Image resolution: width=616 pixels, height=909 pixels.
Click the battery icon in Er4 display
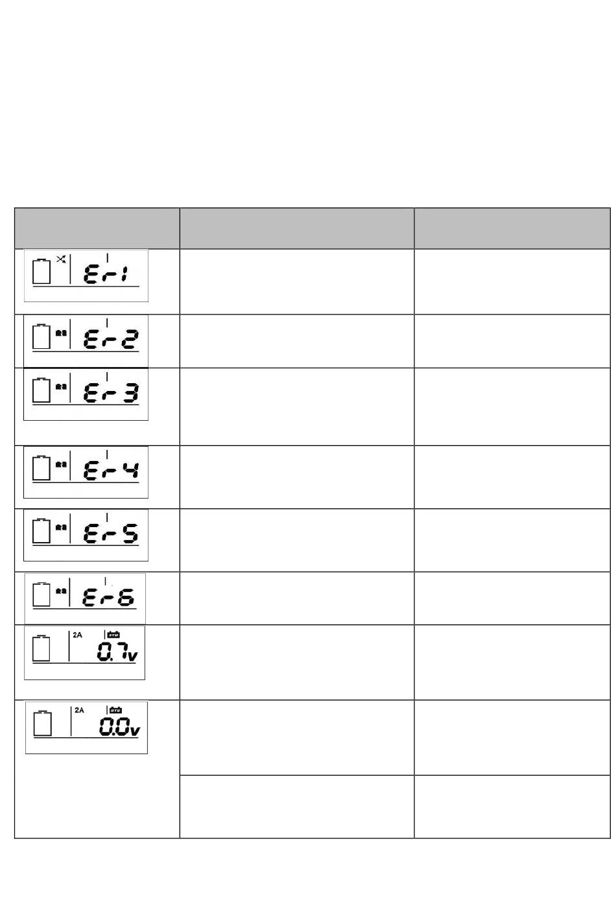click(x=41, y=467)
